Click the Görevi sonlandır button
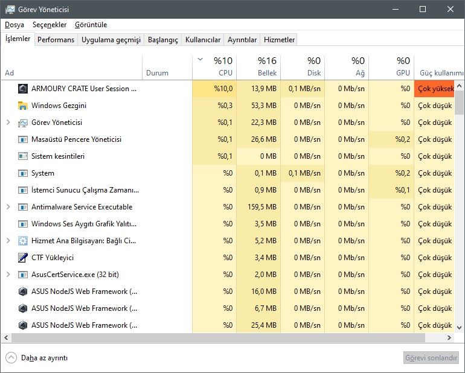 (x=431, y=357)
